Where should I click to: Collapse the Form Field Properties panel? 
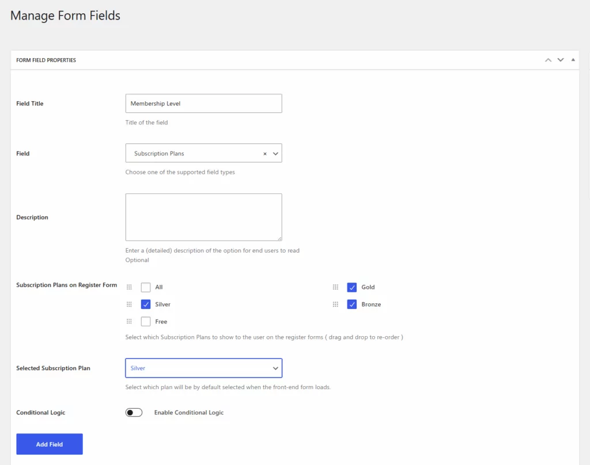573,60
